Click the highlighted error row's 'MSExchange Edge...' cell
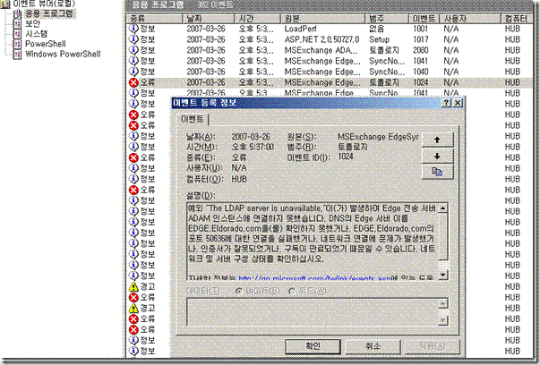This screenshot has width=540, height=365. coord(322,82)
